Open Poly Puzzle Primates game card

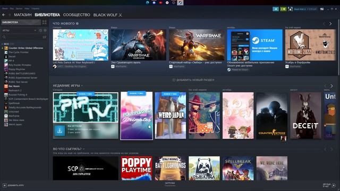[x=137, y=116]
